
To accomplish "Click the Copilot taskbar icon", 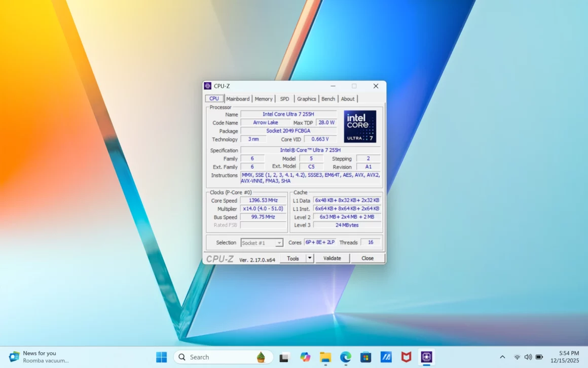I will 305,357.
